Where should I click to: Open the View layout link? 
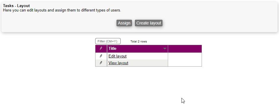pos(118,63)
